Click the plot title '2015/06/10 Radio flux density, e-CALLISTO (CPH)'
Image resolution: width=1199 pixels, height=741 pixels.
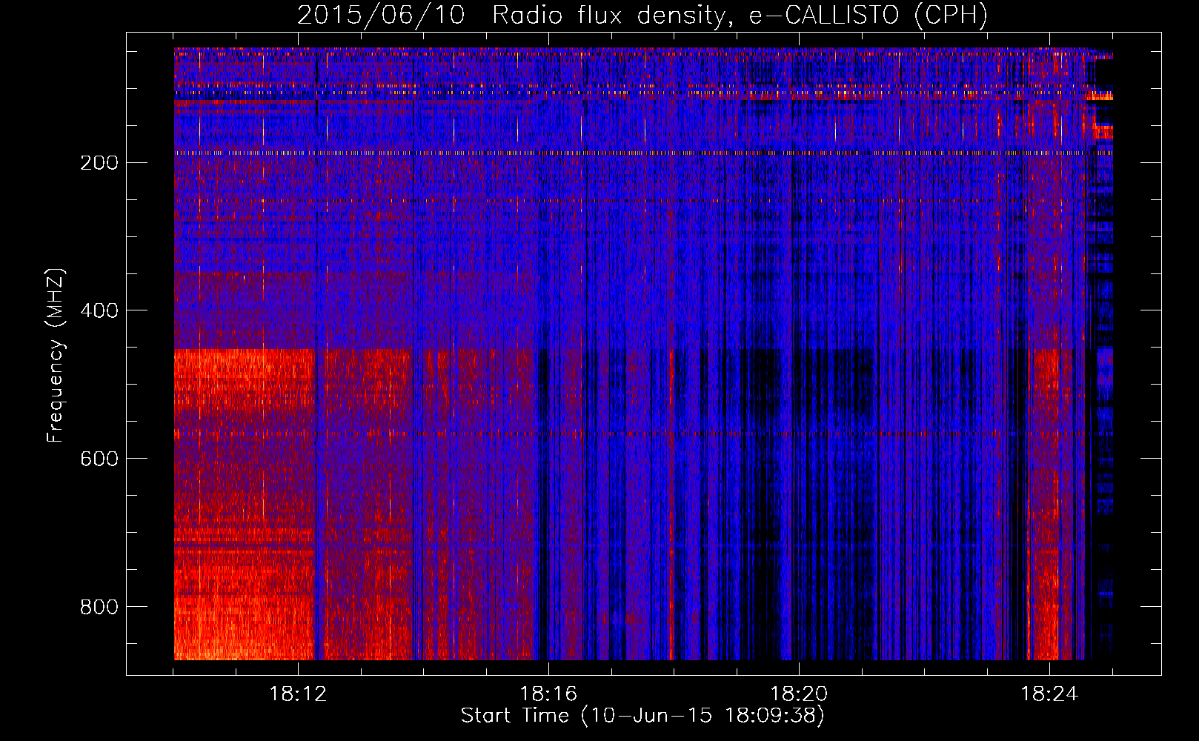tap(642, 15)
